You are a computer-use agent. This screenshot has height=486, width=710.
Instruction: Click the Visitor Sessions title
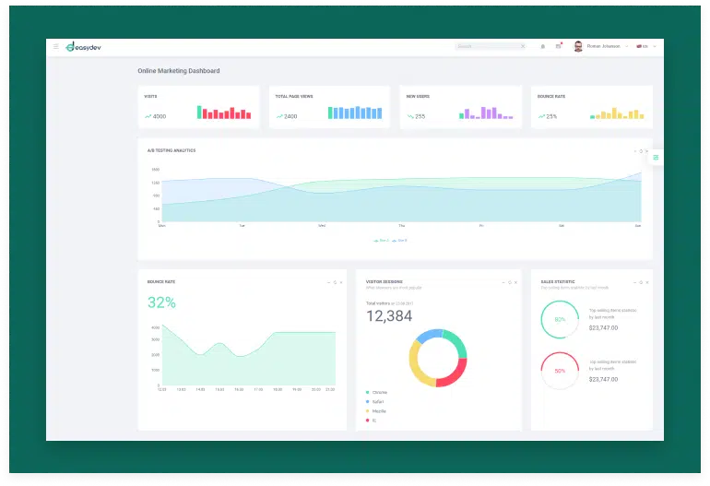pos(384,281)
